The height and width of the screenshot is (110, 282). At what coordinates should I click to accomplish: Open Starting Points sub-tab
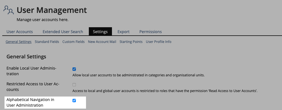(131, 42)
